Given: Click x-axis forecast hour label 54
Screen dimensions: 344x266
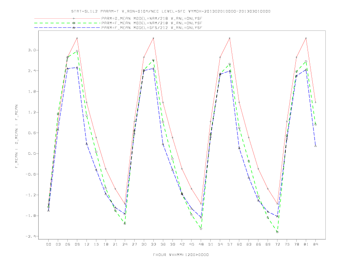Looking at the screenshot, I should click(220, 244).
